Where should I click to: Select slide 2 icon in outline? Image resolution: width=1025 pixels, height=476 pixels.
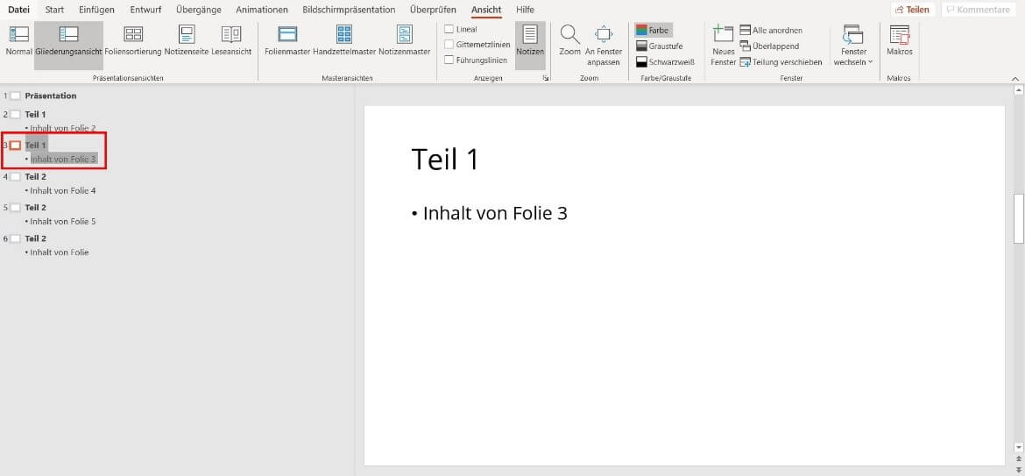pos(16,115)
